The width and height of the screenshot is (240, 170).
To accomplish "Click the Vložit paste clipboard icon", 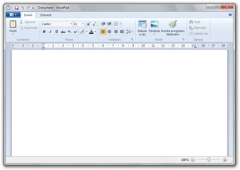I will coord(13,24).
